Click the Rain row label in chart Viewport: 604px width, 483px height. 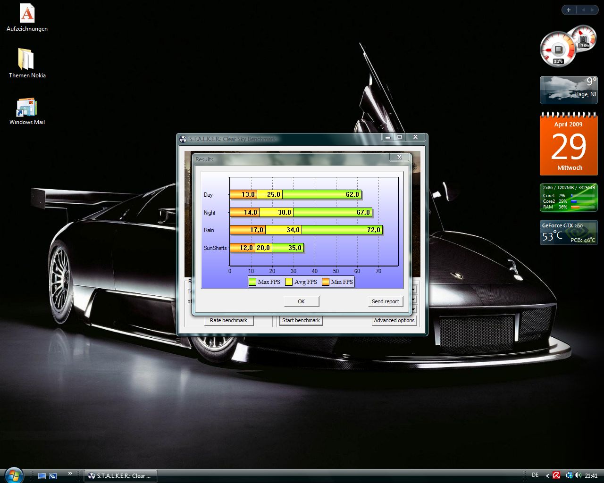[x=209, y=230]
